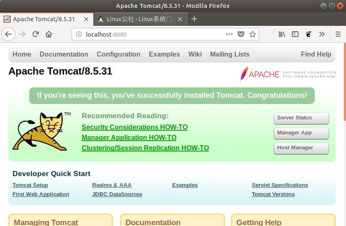Click Find Help in navigation bar
Image resolution: width=346 pixels, height=226 pixels.
pos(316,54)
